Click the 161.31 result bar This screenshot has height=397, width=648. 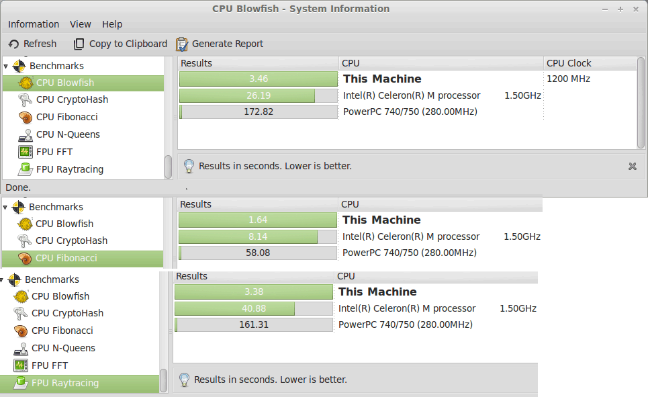point(253,324)
